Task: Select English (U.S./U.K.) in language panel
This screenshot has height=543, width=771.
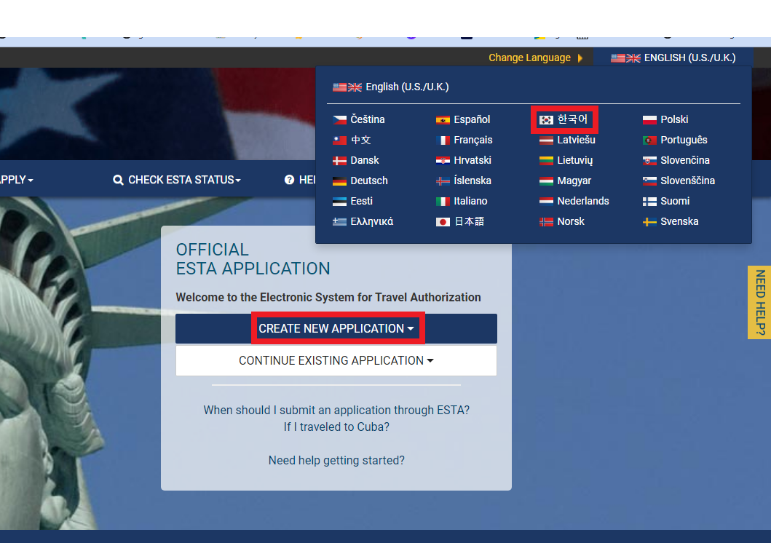Action: click(x=390, y=87)
